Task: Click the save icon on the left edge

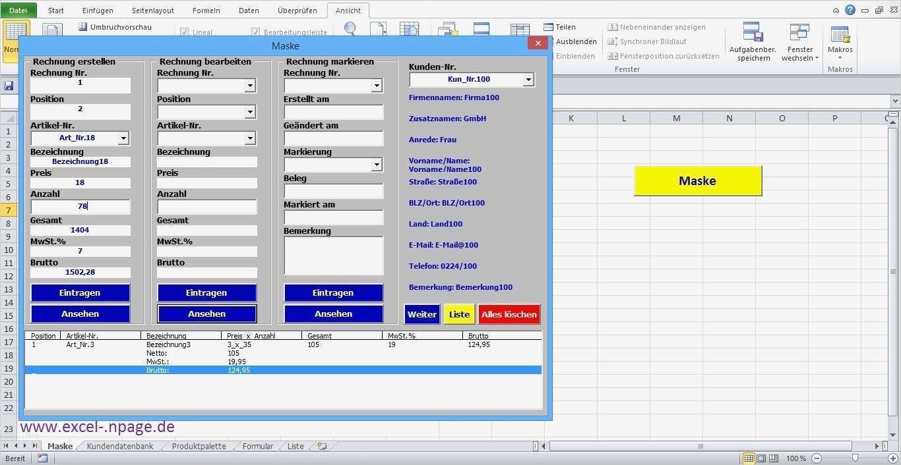Action: 9,86
